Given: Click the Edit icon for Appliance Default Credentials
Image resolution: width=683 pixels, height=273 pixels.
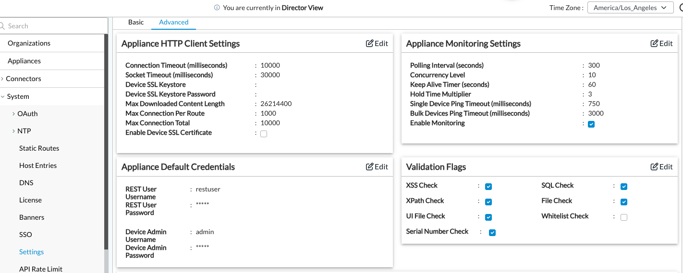Looking at the screenshot, I should [x=369, y=167].
